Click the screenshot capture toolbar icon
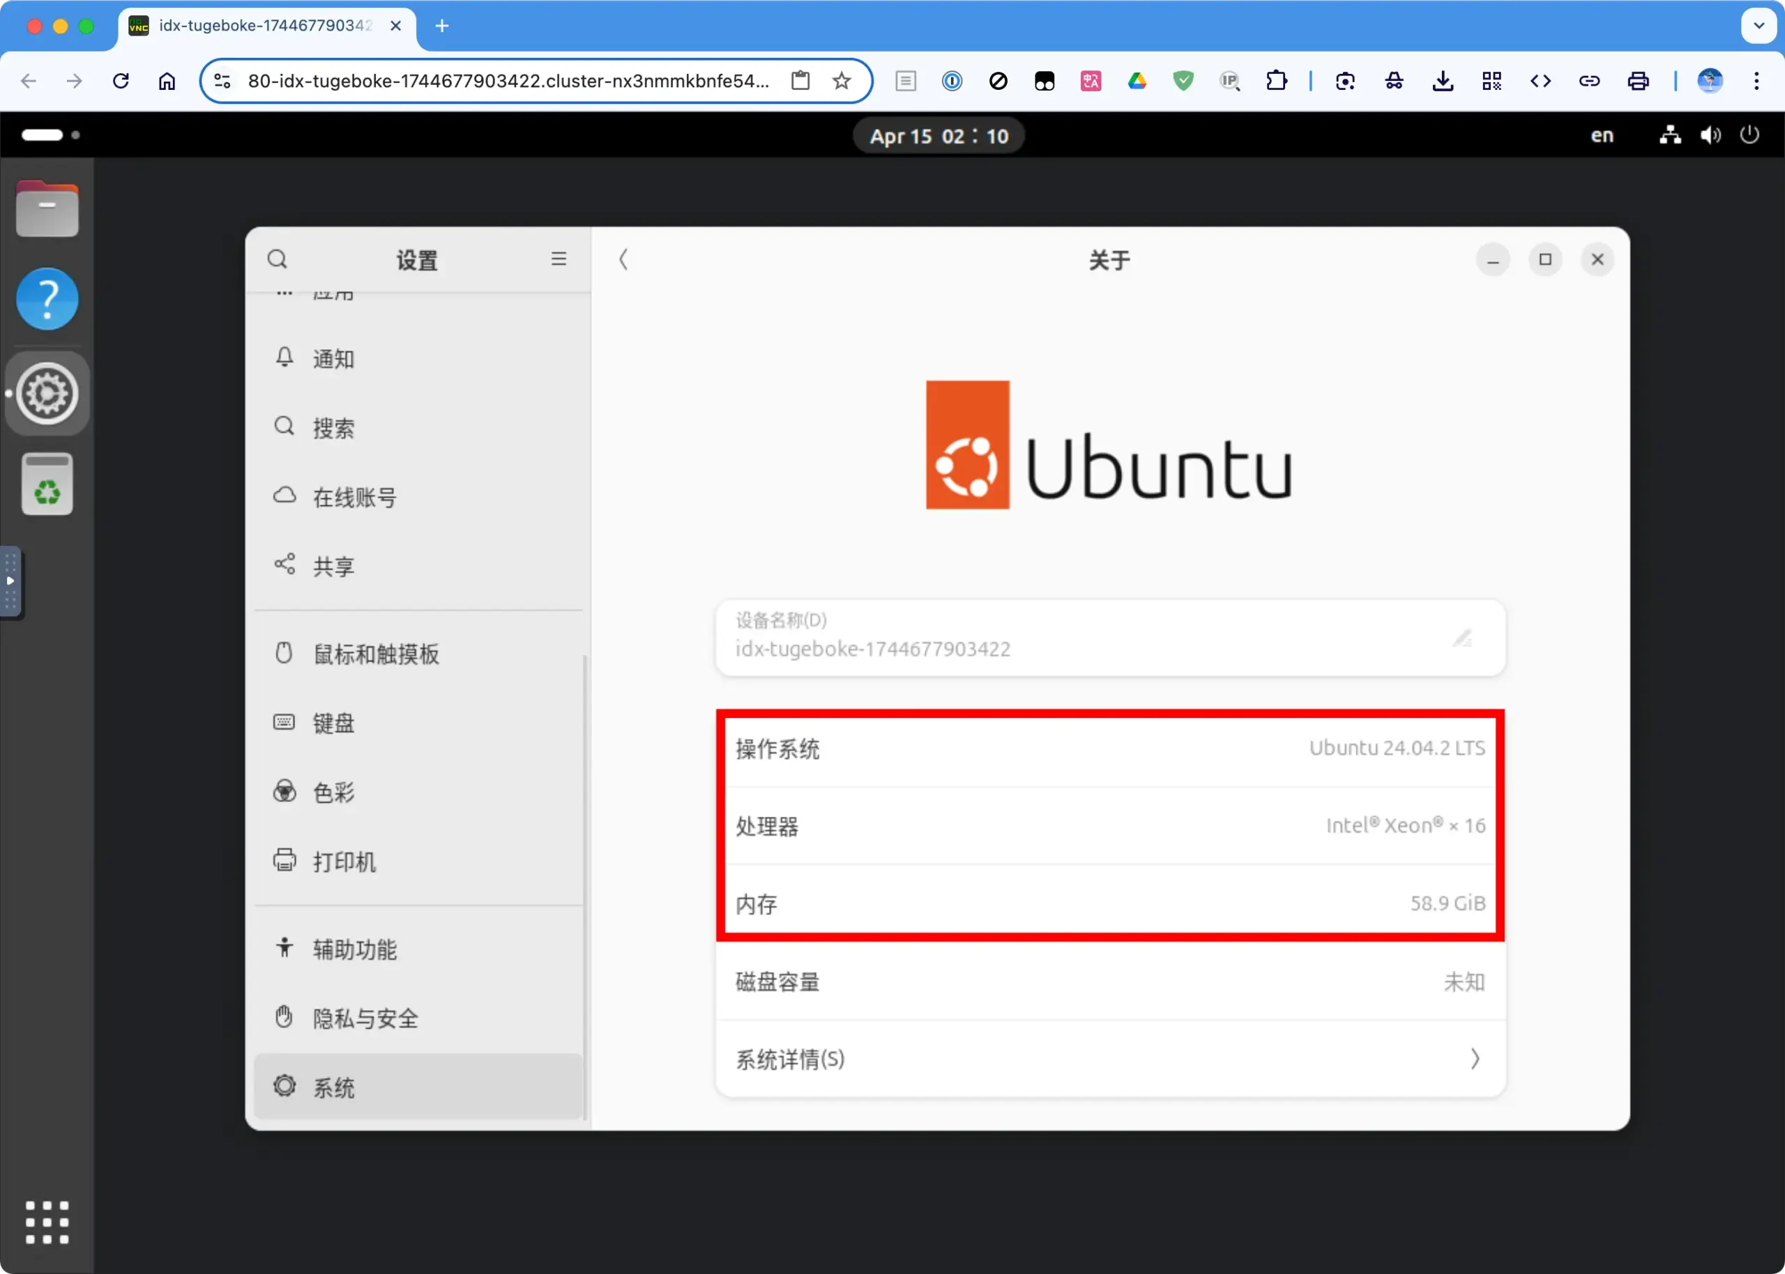The height and width of the screenshot is (1274, 1785). click(x=1345, y=81)
